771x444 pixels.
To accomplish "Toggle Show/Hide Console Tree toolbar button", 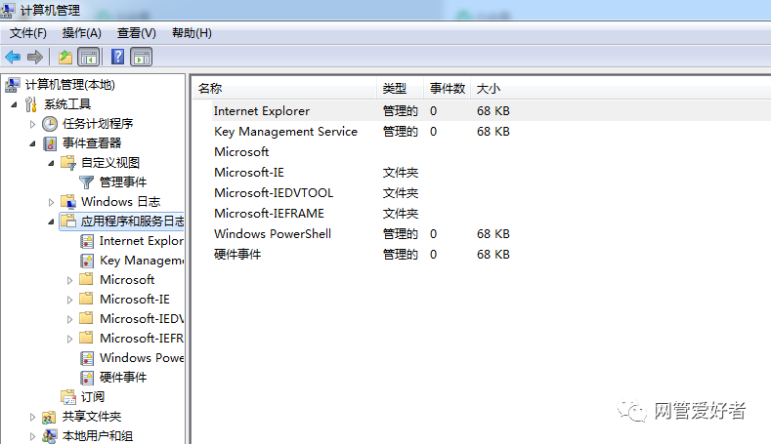I will [88, 57].
